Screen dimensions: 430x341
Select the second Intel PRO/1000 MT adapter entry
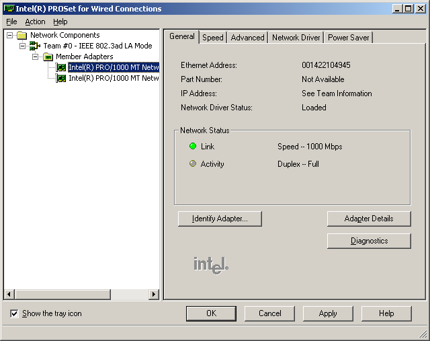click(x=113, y=78)
